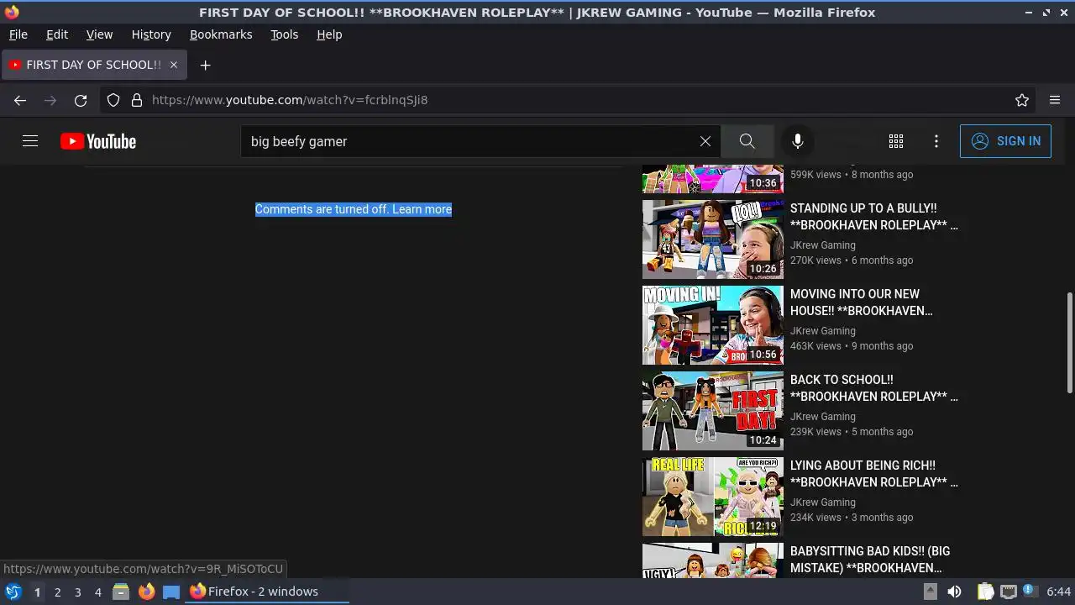Screen dimensions: 1075x605
Task: Open the YouTube guide hamburger menu
Action: (30, 141)
